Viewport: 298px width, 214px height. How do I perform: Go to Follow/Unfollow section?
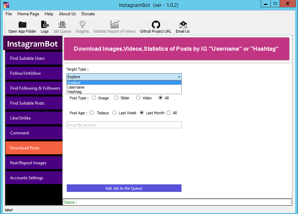point(34,73)
